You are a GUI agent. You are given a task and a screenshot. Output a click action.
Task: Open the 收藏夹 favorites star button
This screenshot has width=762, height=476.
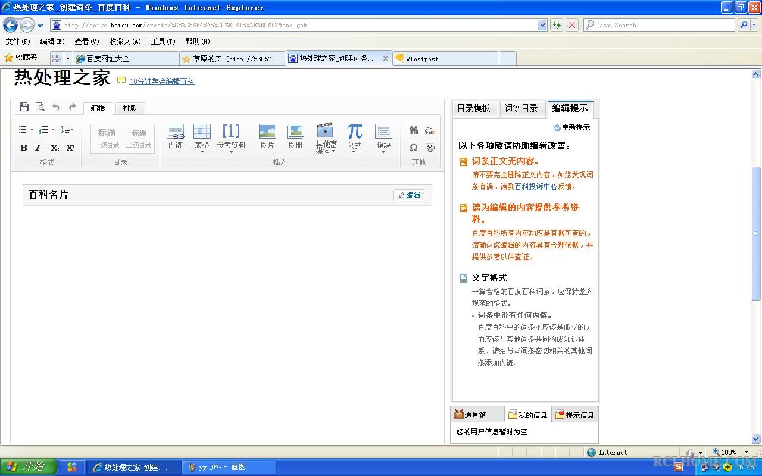[x=21, y=57]
